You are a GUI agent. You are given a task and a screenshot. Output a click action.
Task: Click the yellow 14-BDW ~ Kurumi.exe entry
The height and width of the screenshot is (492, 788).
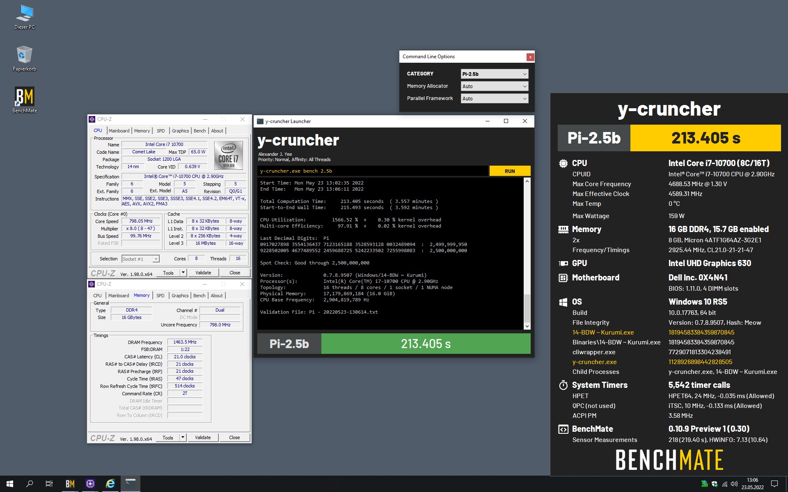(x=603, y=333)
